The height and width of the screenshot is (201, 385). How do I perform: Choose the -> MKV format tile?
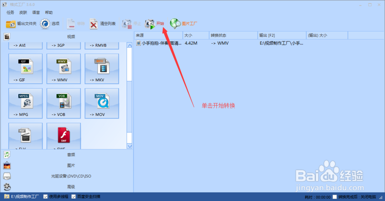[102, 69]
